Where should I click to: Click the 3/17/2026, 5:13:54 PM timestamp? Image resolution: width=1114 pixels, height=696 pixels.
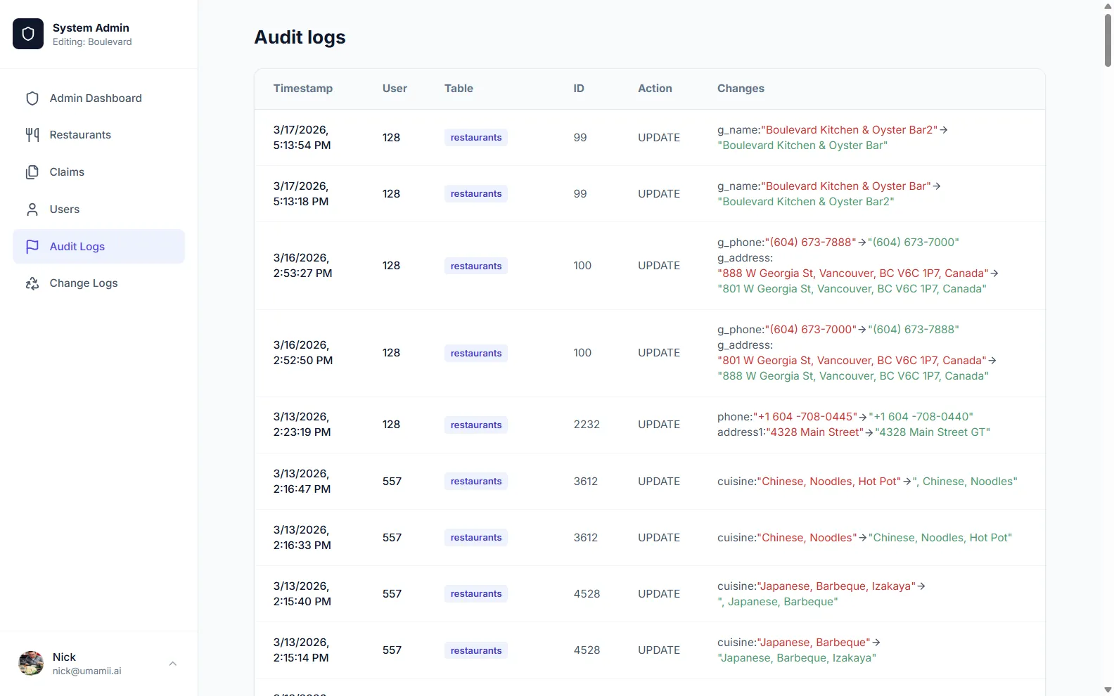302,138
